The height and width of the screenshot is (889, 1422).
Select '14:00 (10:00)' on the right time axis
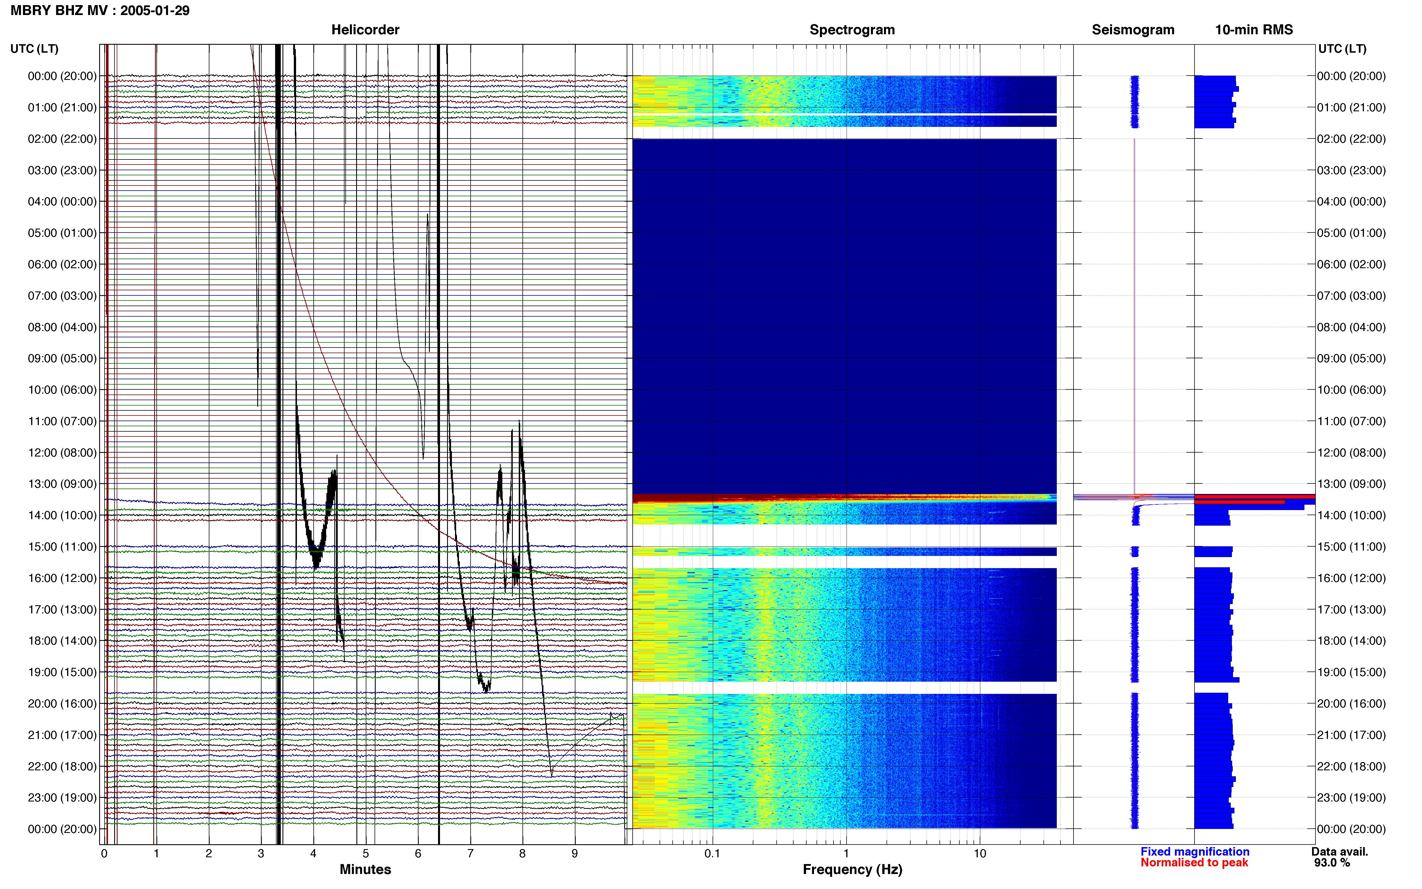(x=1351, y=515)
